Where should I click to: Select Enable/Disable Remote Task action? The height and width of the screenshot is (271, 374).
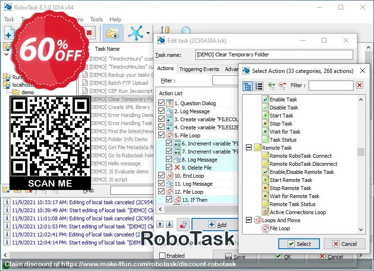(x=302, y=172)
